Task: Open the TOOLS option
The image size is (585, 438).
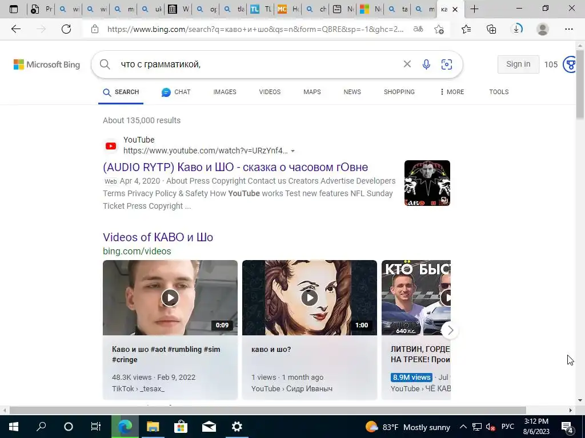Action: tap(499, 92)
